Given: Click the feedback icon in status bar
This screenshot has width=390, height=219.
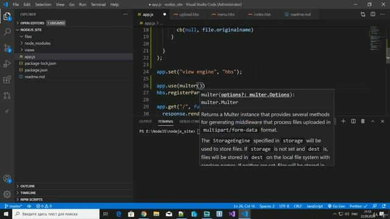Looking at the screenshot, I should point(375,206).
